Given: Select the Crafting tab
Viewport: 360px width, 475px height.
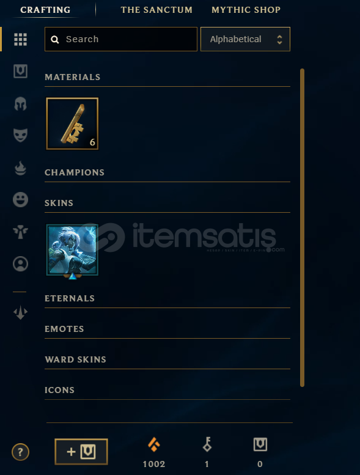Looking at the screenshot, I should (45, 10).
